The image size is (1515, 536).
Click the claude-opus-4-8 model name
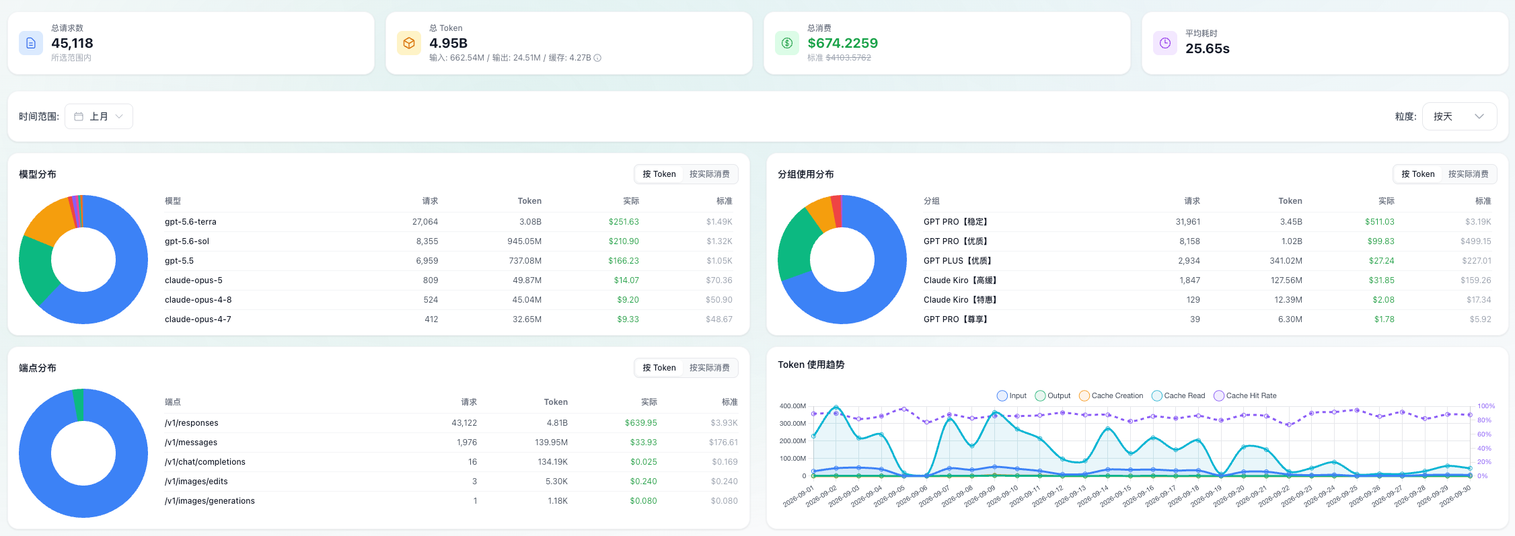[198, 300]
